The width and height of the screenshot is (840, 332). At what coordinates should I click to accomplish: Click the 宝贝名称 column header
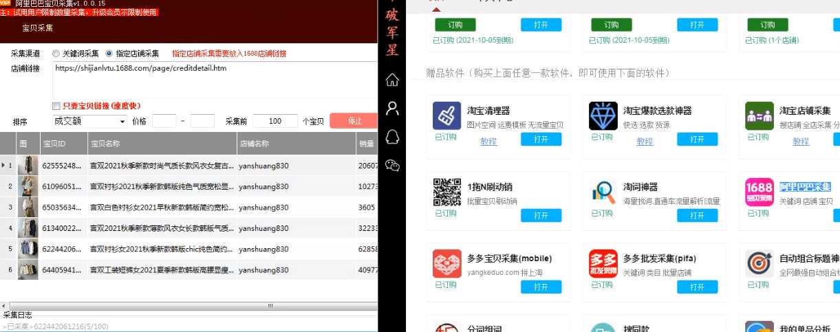click(x=162, y=144)
